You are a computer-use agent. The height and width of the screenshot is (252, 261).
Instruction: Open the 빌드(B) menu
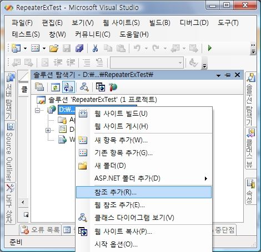[x=159, y=23]
